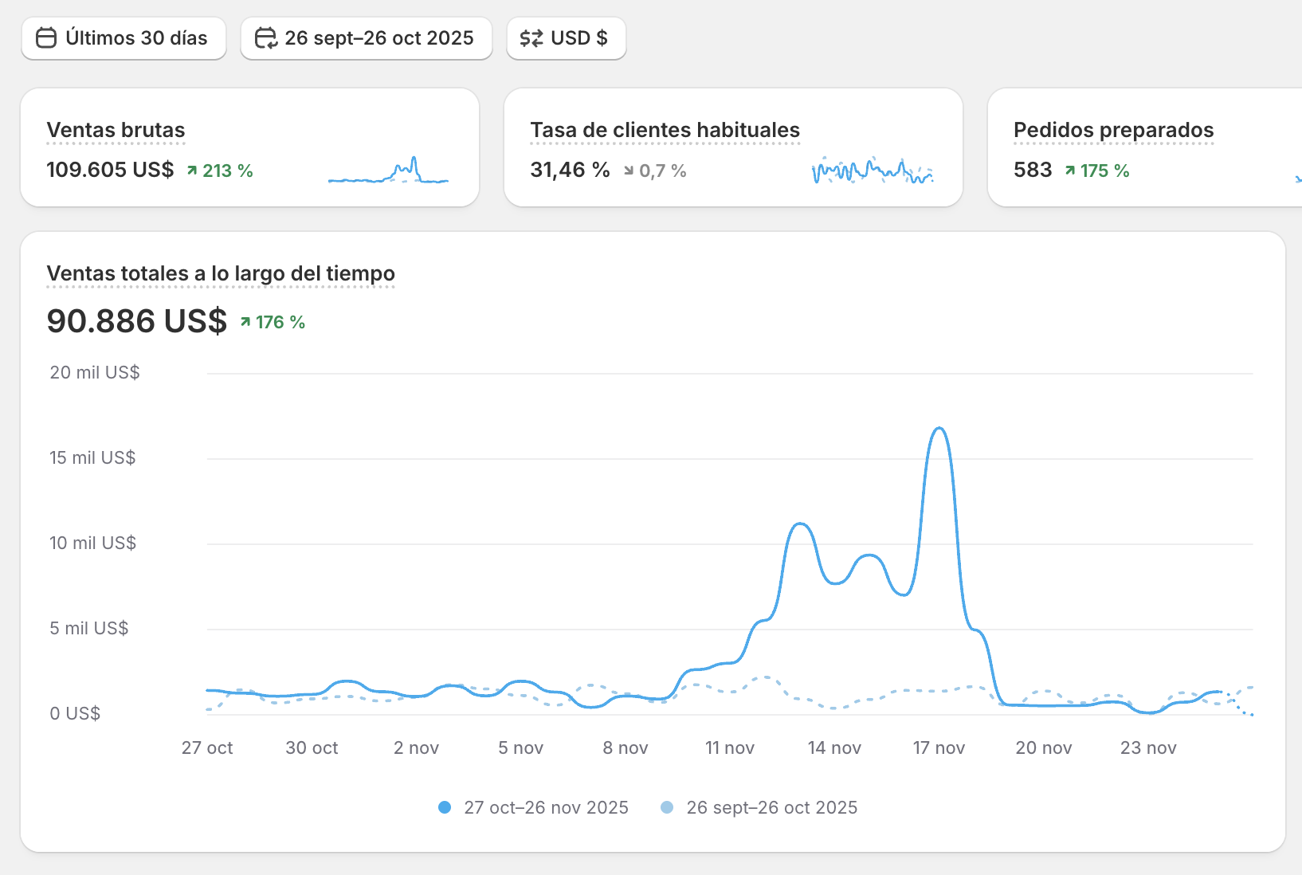
Task: Click the 213 % increase indicator
Action: tap(220, 171)
